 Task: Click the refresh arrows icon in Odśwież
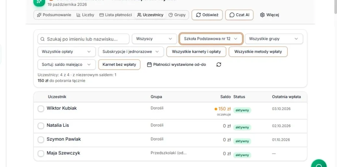click(199, 15)
